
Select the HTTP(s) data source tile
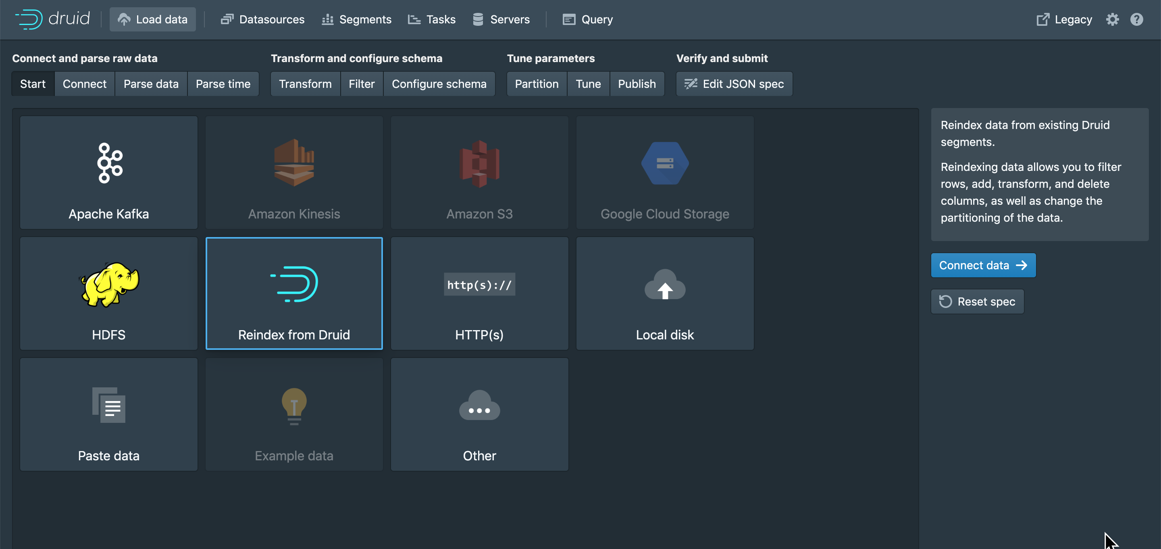(x=479, y=293)
